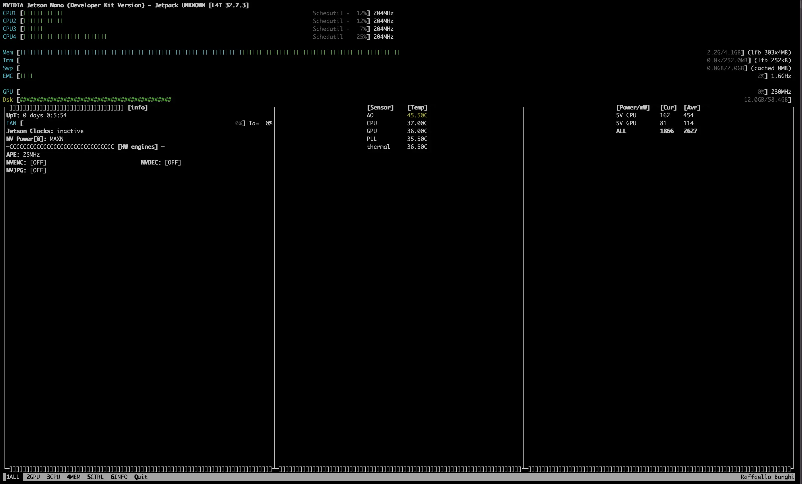Click the [Temp] column header

click(417, 108)
